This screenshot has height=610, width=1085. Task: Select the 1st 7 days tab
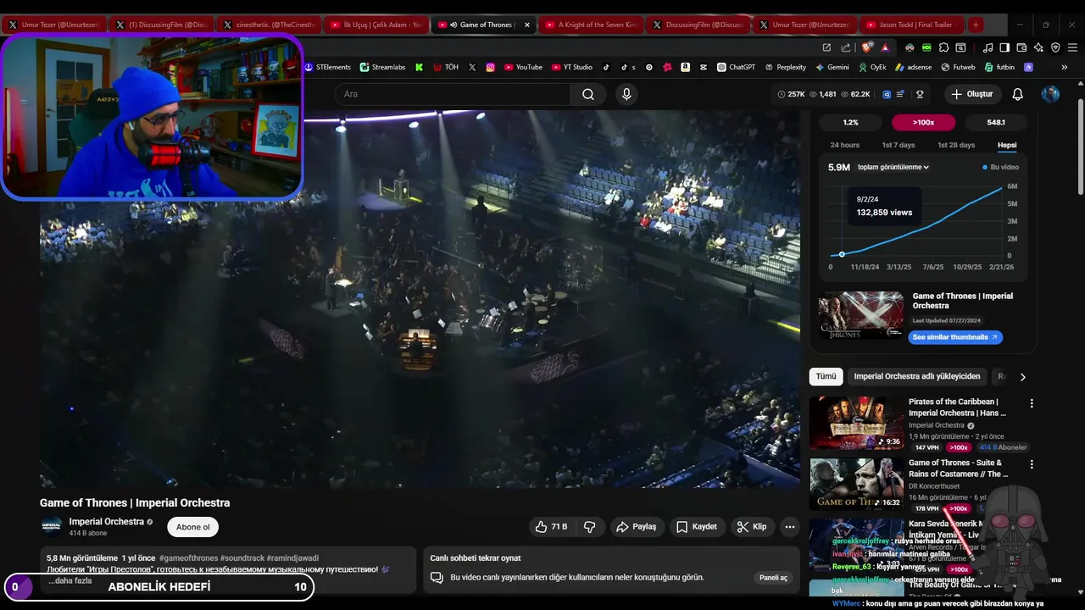899,145
